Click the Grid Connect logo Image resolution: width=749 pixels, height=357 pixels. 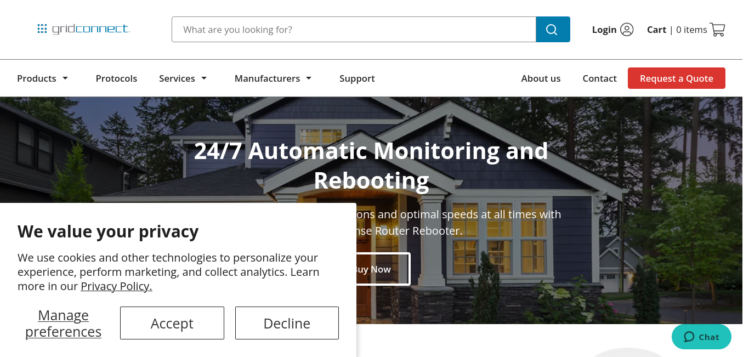tap(83, 29)
